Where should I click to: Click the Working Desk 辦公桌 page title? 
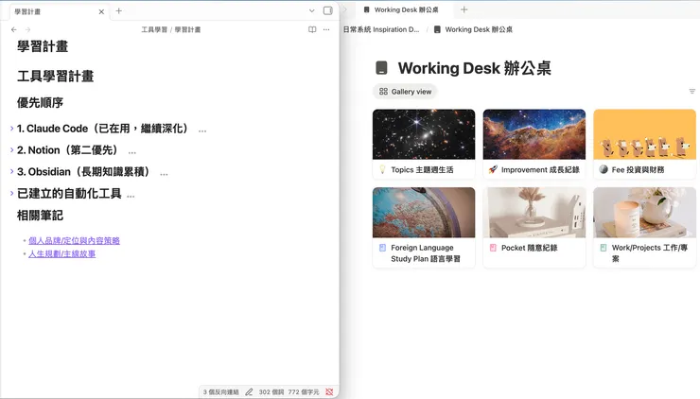(x=475, y=68)
